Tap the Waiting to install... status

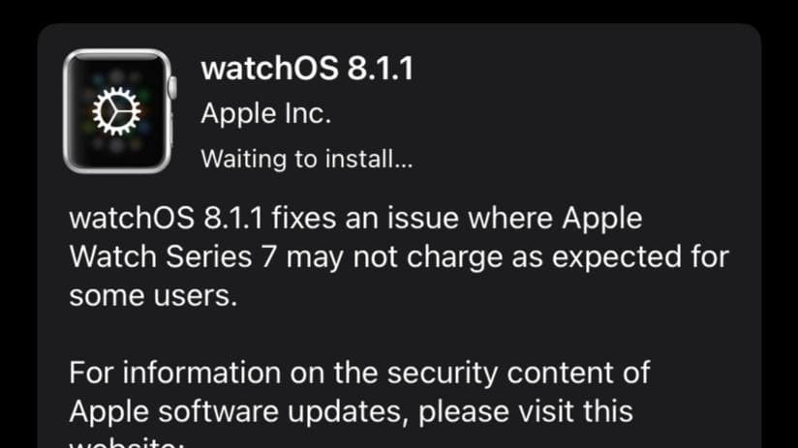click(307, 159)
